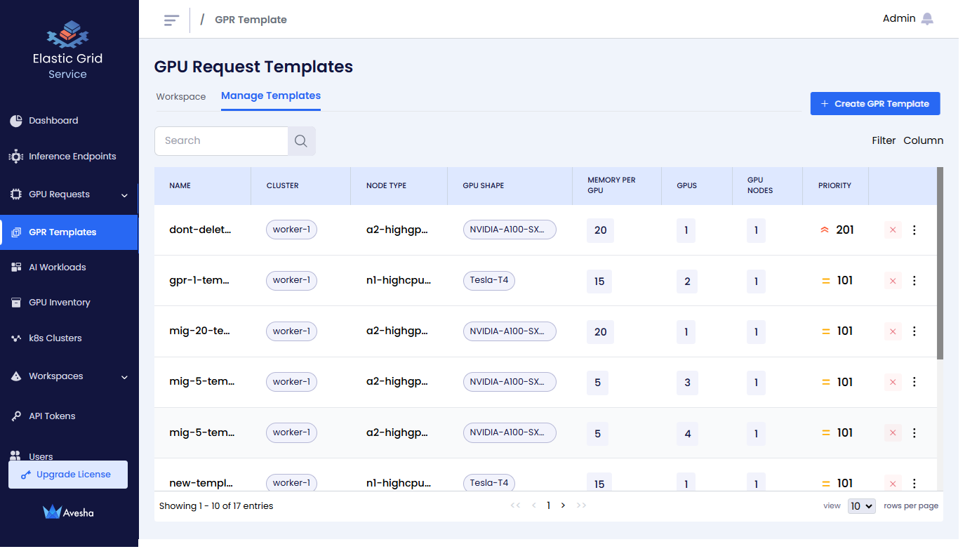The width and height of the screenshot is (965, 549).
Task: Click the Upgrade License button
Action: click(x=68, y=475)
